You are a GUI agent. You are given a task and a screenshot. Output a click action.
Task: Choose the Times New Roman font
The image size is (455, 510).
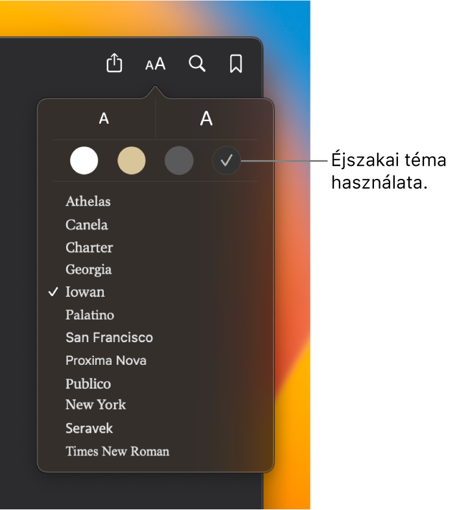(x=117, y=452)
